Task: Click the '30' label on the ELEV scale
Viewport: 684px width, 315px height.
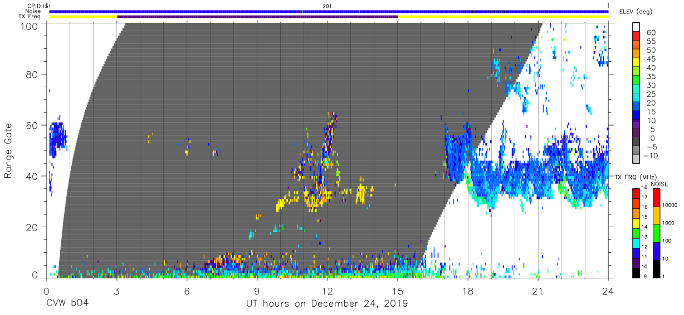Action: tap(651, 86)
